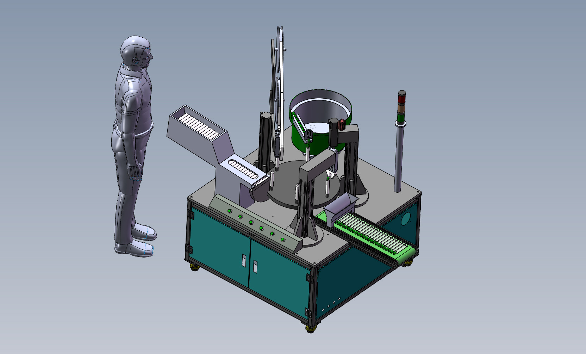This screenshot has height=354, width=586.
Task: Click the leftmost green control panel button
Action: [x=230, y=211]
